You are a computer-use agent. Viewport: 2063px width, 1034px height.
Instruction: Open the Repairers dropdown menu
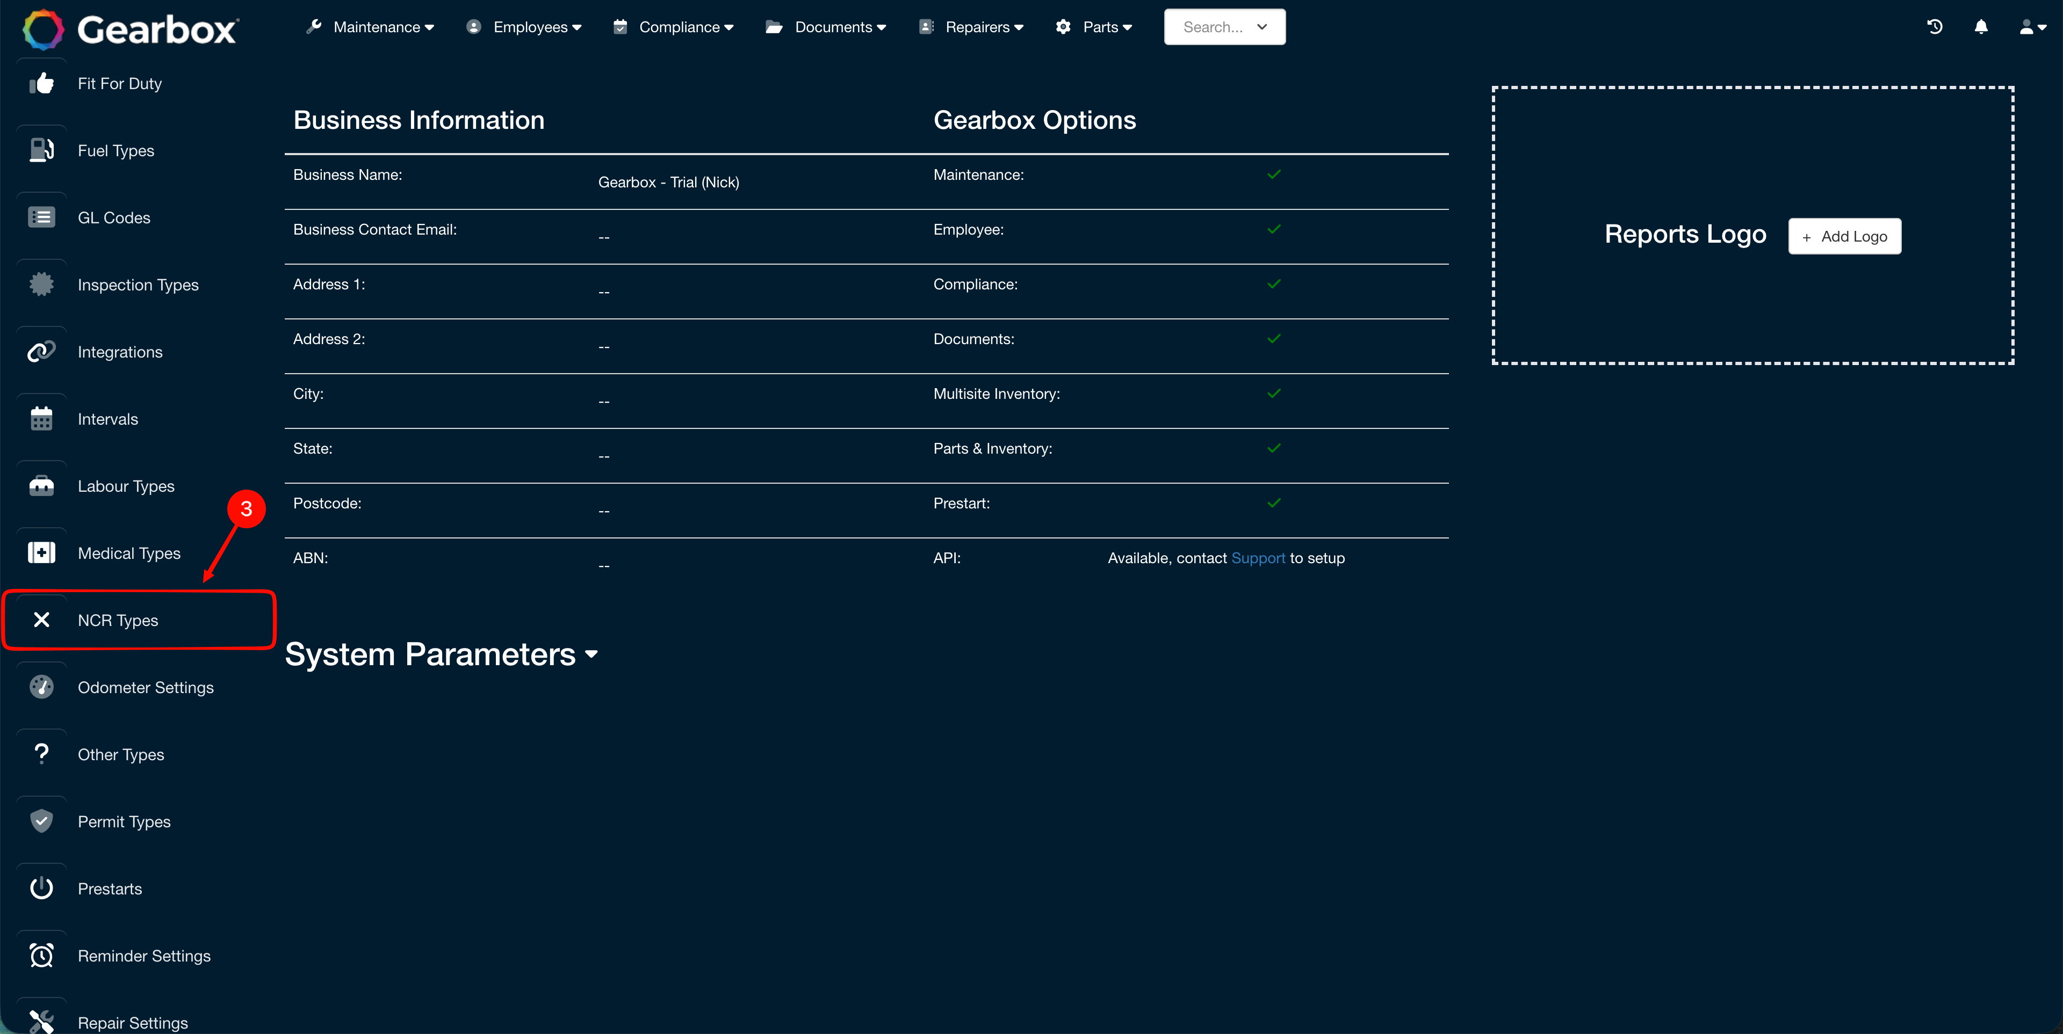point(971,27)
